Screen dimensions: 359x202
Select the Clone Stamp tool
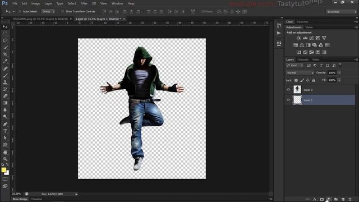(x=5, y=82)
